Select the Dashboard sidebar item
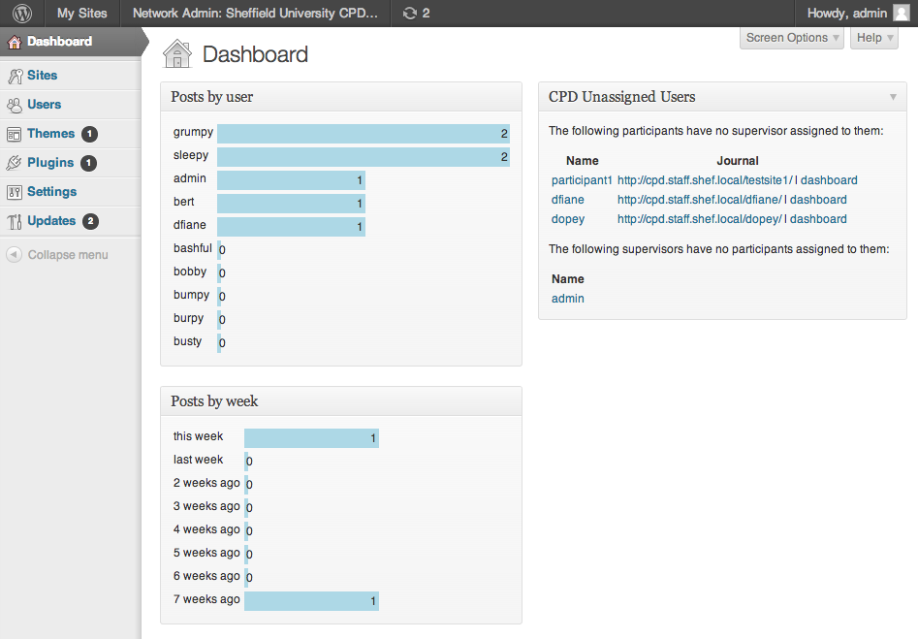The height and width of the screenshot is (639, 918). pos(70,42)
